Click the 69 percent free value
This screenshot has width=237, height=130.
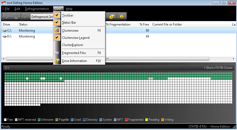click(x=147, y=36)
